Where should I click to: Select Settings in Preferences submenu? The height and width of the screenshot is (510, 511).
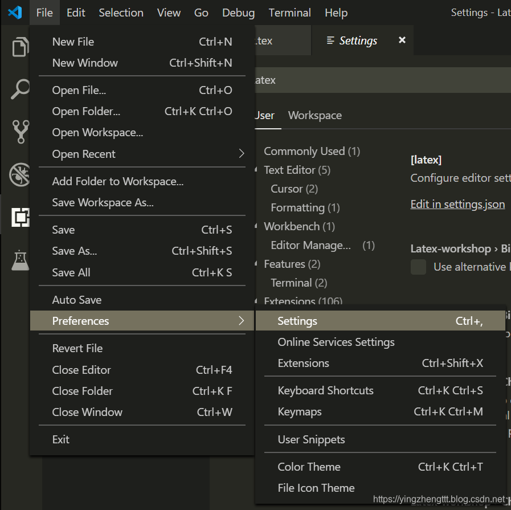coord(381,321)
